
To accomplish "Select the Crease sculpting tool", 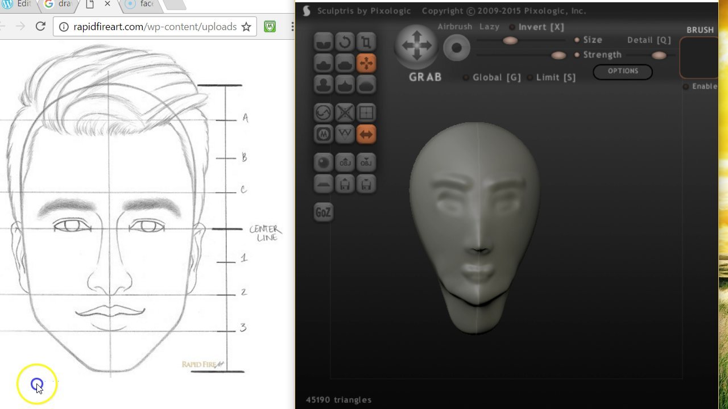I will pyautogui.click(x=323, y=41).
